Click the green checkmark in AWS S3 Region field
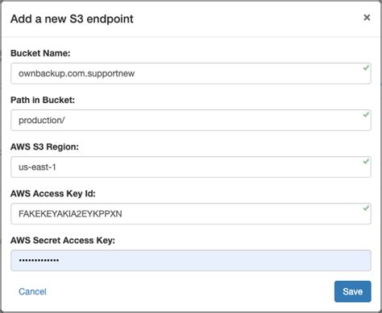 tap(366, 161)
